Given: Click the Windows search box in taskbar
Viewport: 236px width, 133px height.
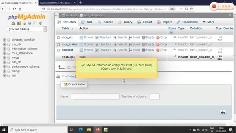Looking at the screenshot, I should (x=38, y=130).
